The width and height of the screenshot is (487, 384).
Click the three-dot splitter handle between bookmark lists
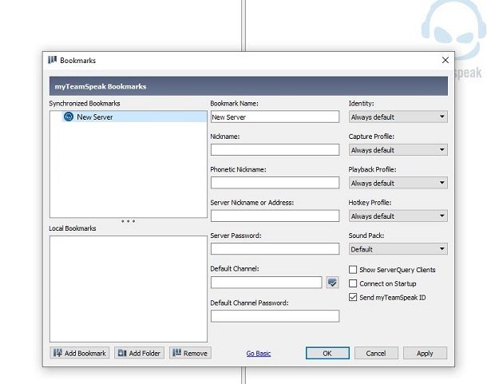point(128,221)
